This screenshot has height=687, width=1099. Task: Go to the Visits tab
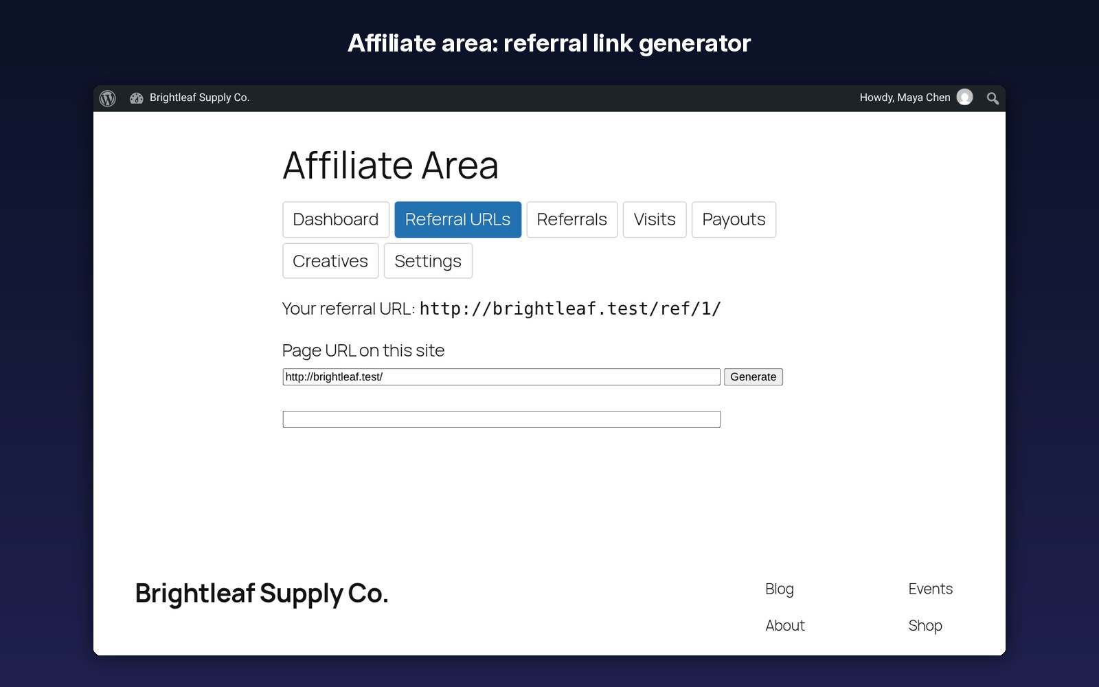(655, 220)
